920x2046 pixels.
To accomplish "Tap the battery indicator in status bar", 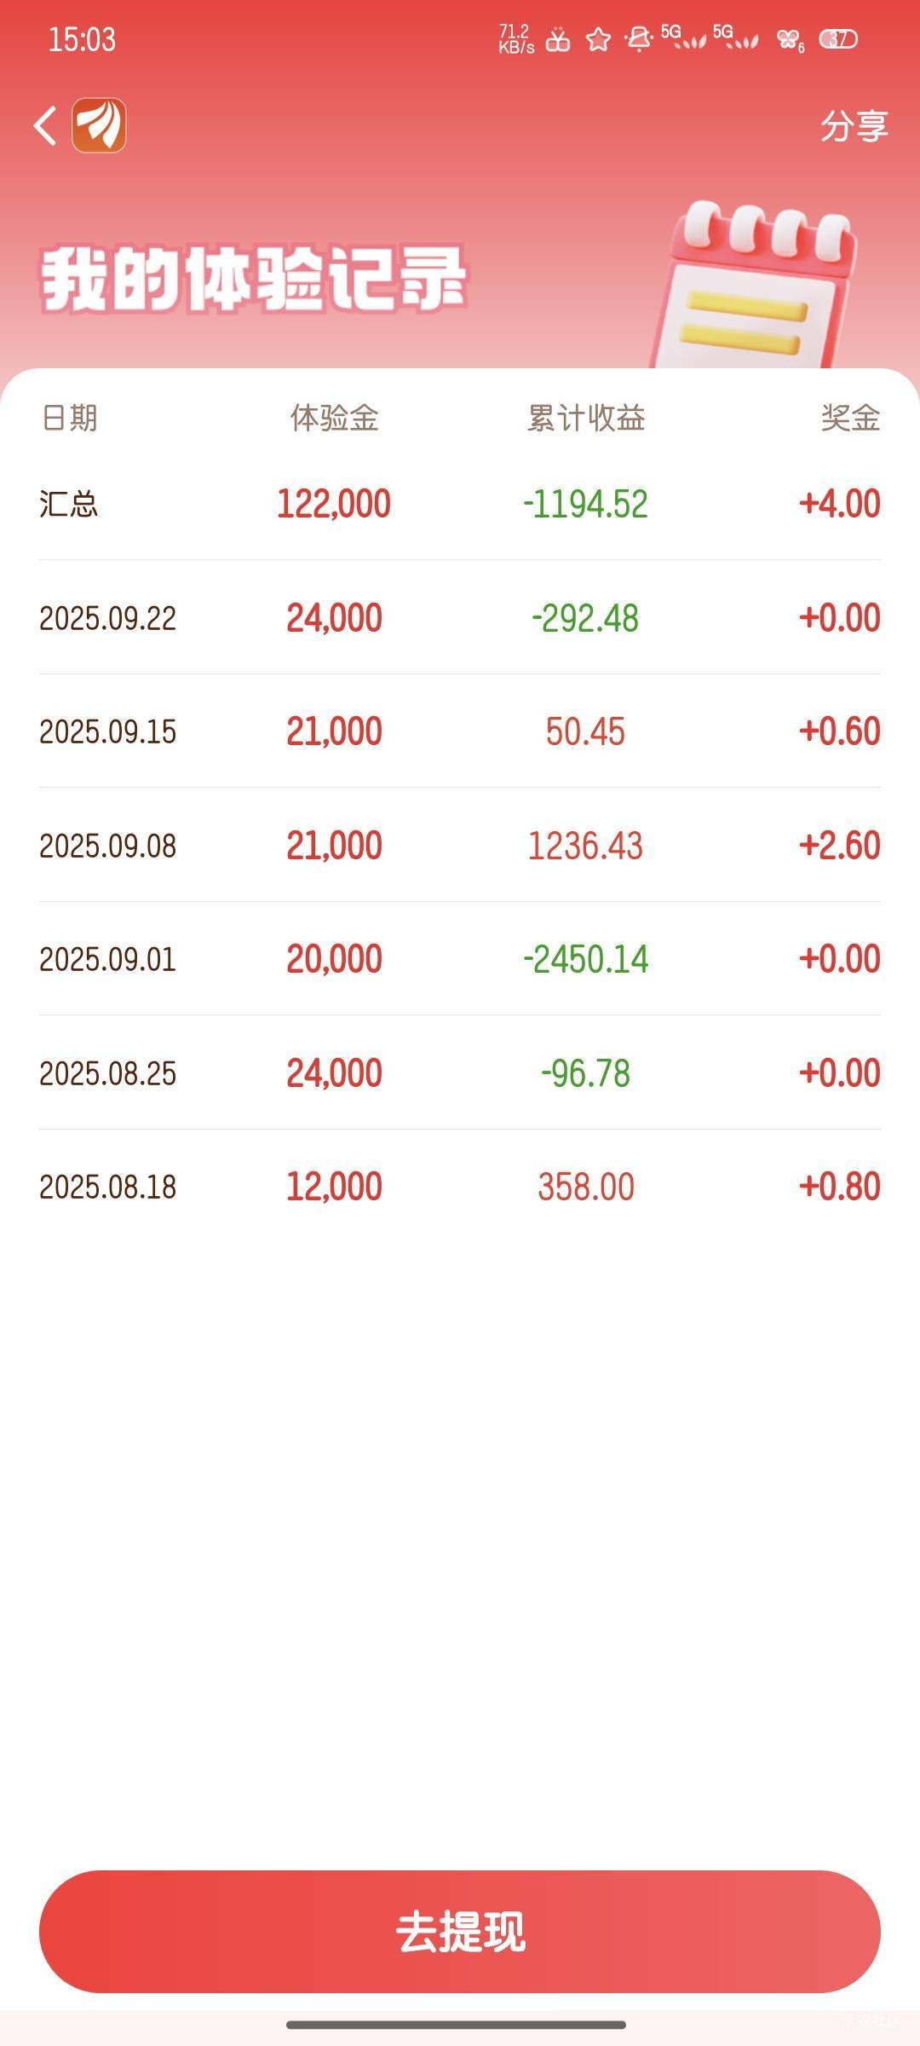I will point(838,39).
